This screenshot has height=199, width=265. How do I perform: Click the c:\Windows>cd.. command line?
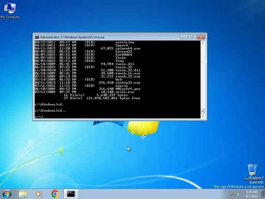[50, 111]
